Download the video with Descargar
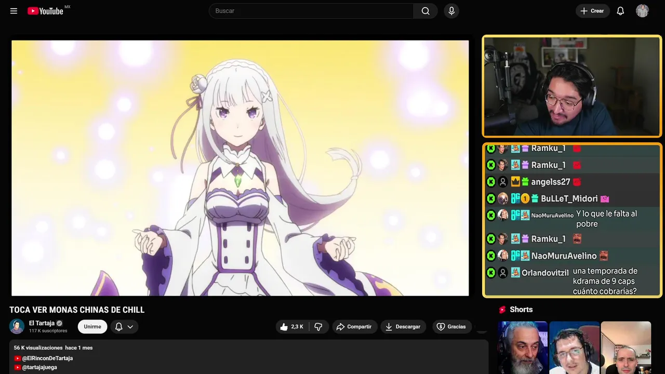 point(403,327)
